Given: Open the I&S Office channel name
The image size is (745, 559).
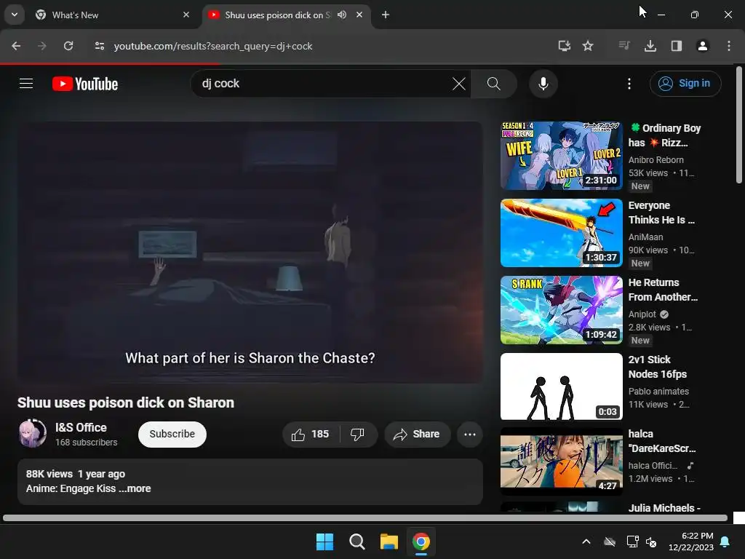Looking at the screenshot, I should coord(81,427).
